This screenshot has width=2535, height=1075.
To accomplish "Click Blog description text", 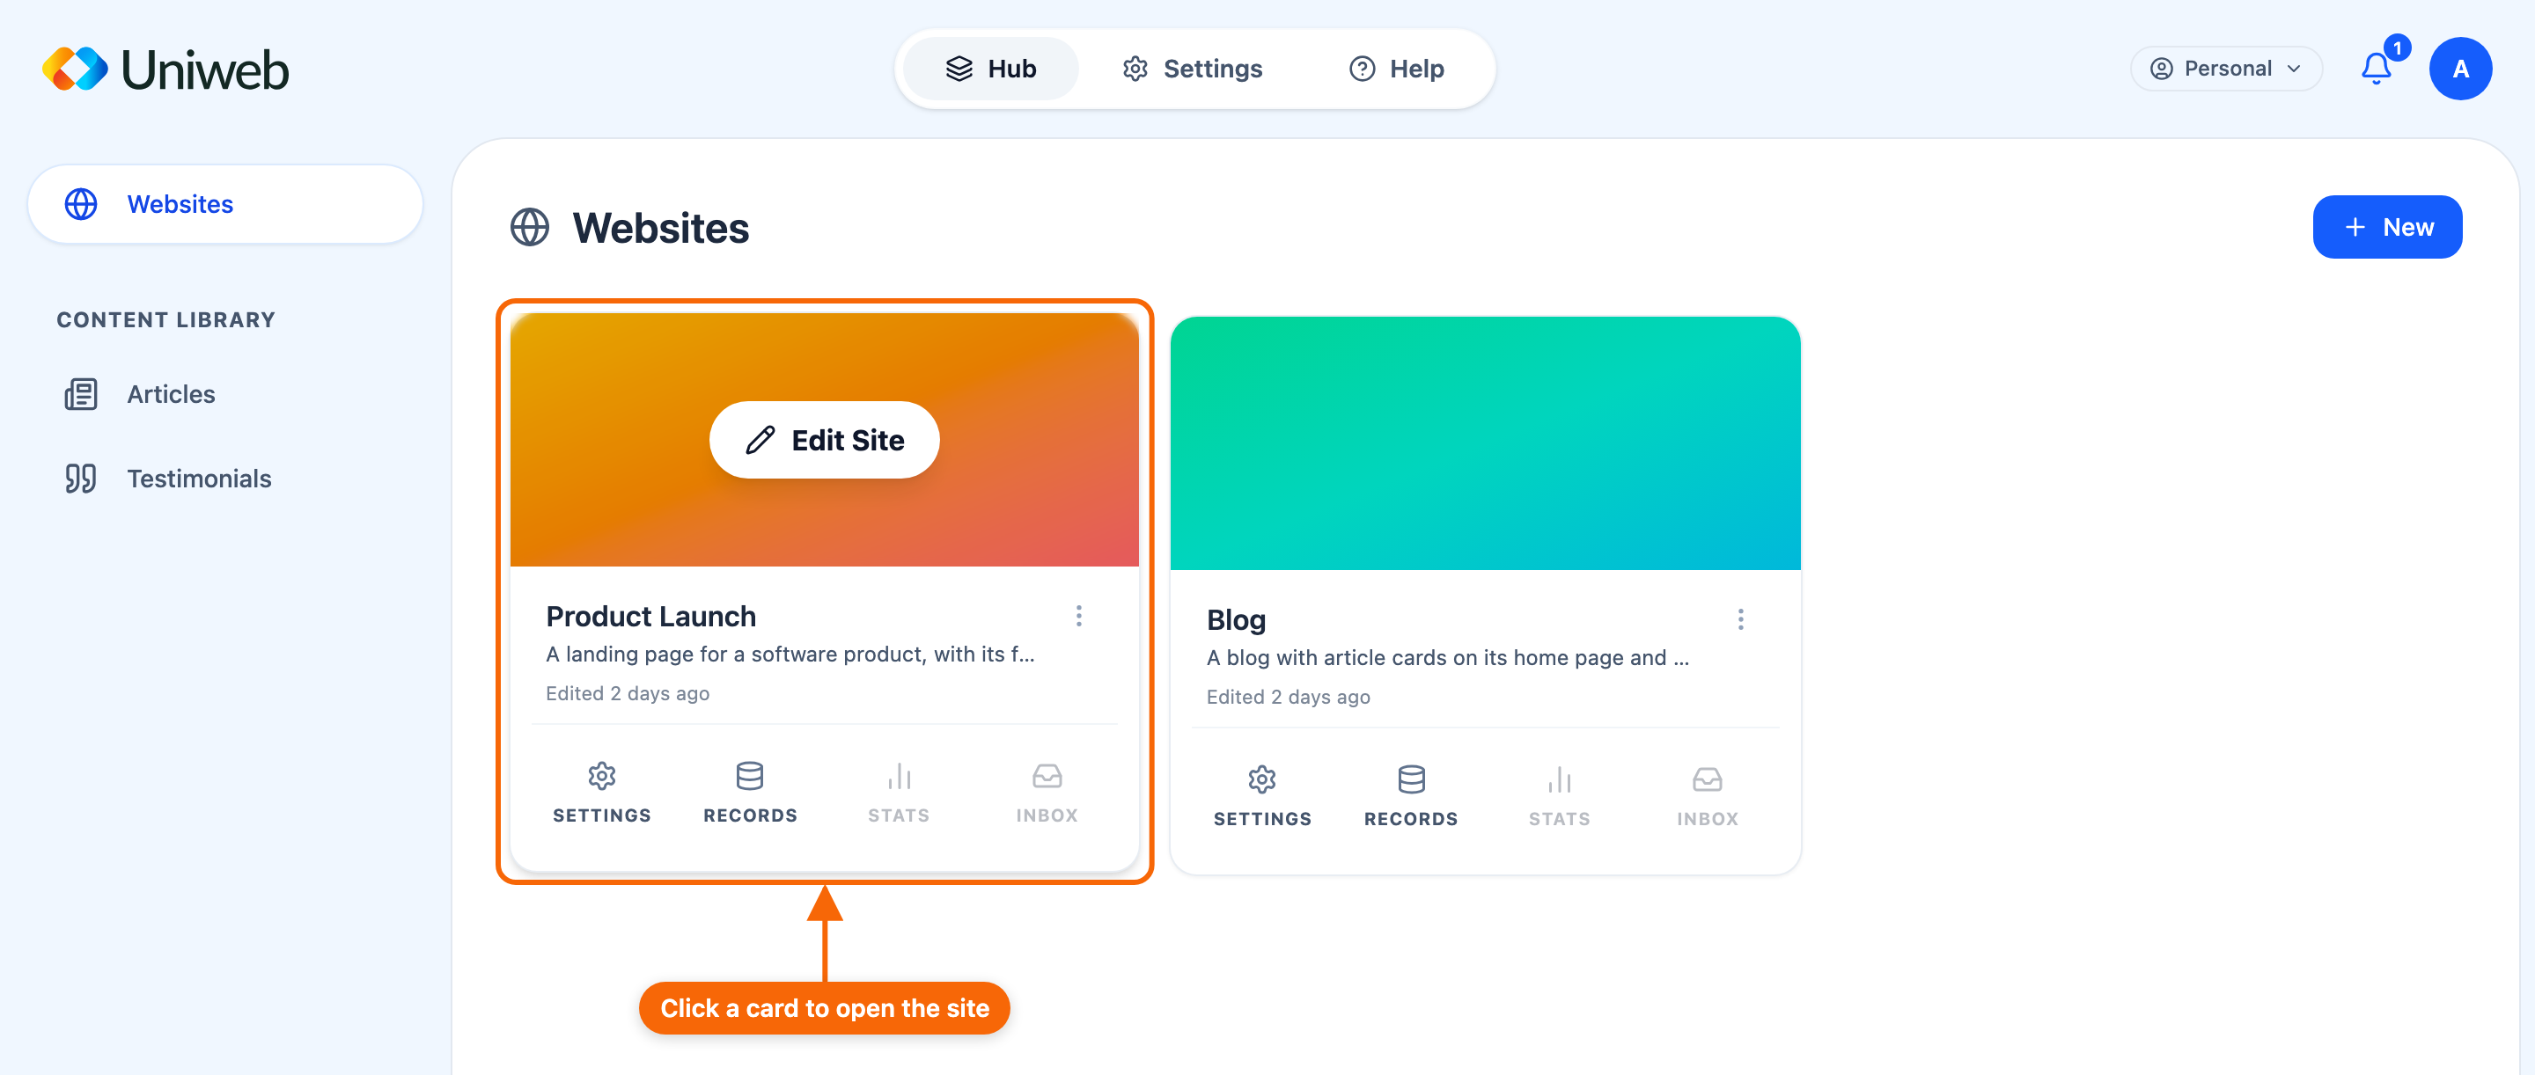I will tap(1448, 658).
